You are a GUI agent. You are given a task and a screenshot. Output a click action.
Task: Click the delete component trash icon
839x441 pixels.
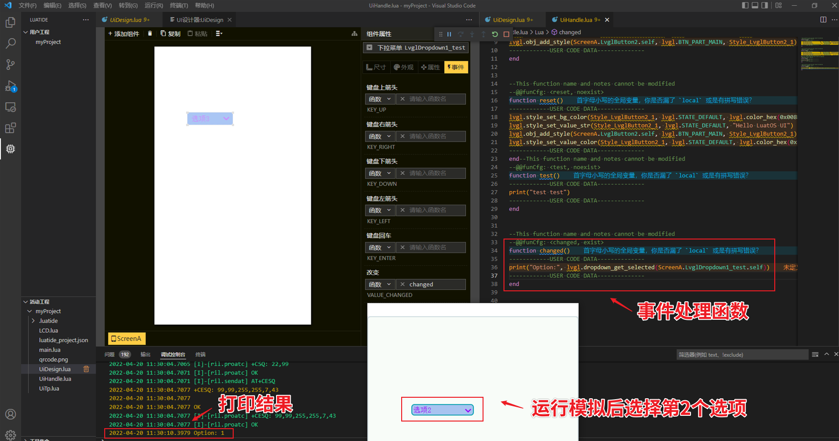coord(150,33)
